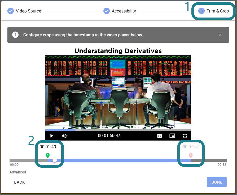Dismiss the crop info banner
Viewport: 237px width, 195px height.
click(220, 35)
